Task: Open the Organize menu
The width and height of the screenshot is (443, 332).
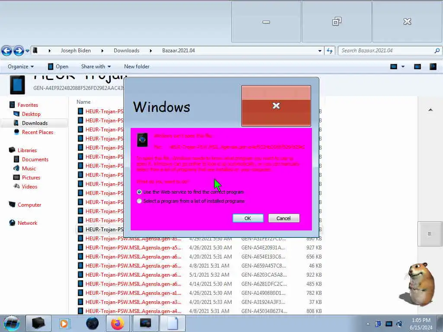Action: point(21,67)
